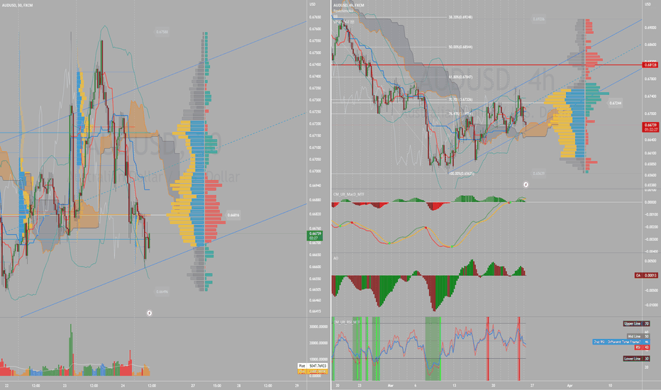
Task: Click the Apr date on 4h time axis
Action: [570, 385]
